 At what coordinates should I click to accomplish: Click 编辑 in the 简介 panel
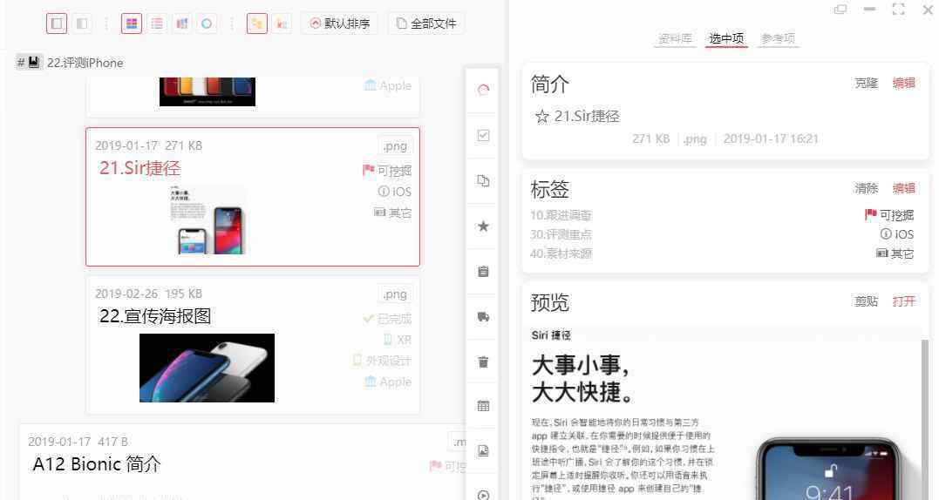pos(903,83)
